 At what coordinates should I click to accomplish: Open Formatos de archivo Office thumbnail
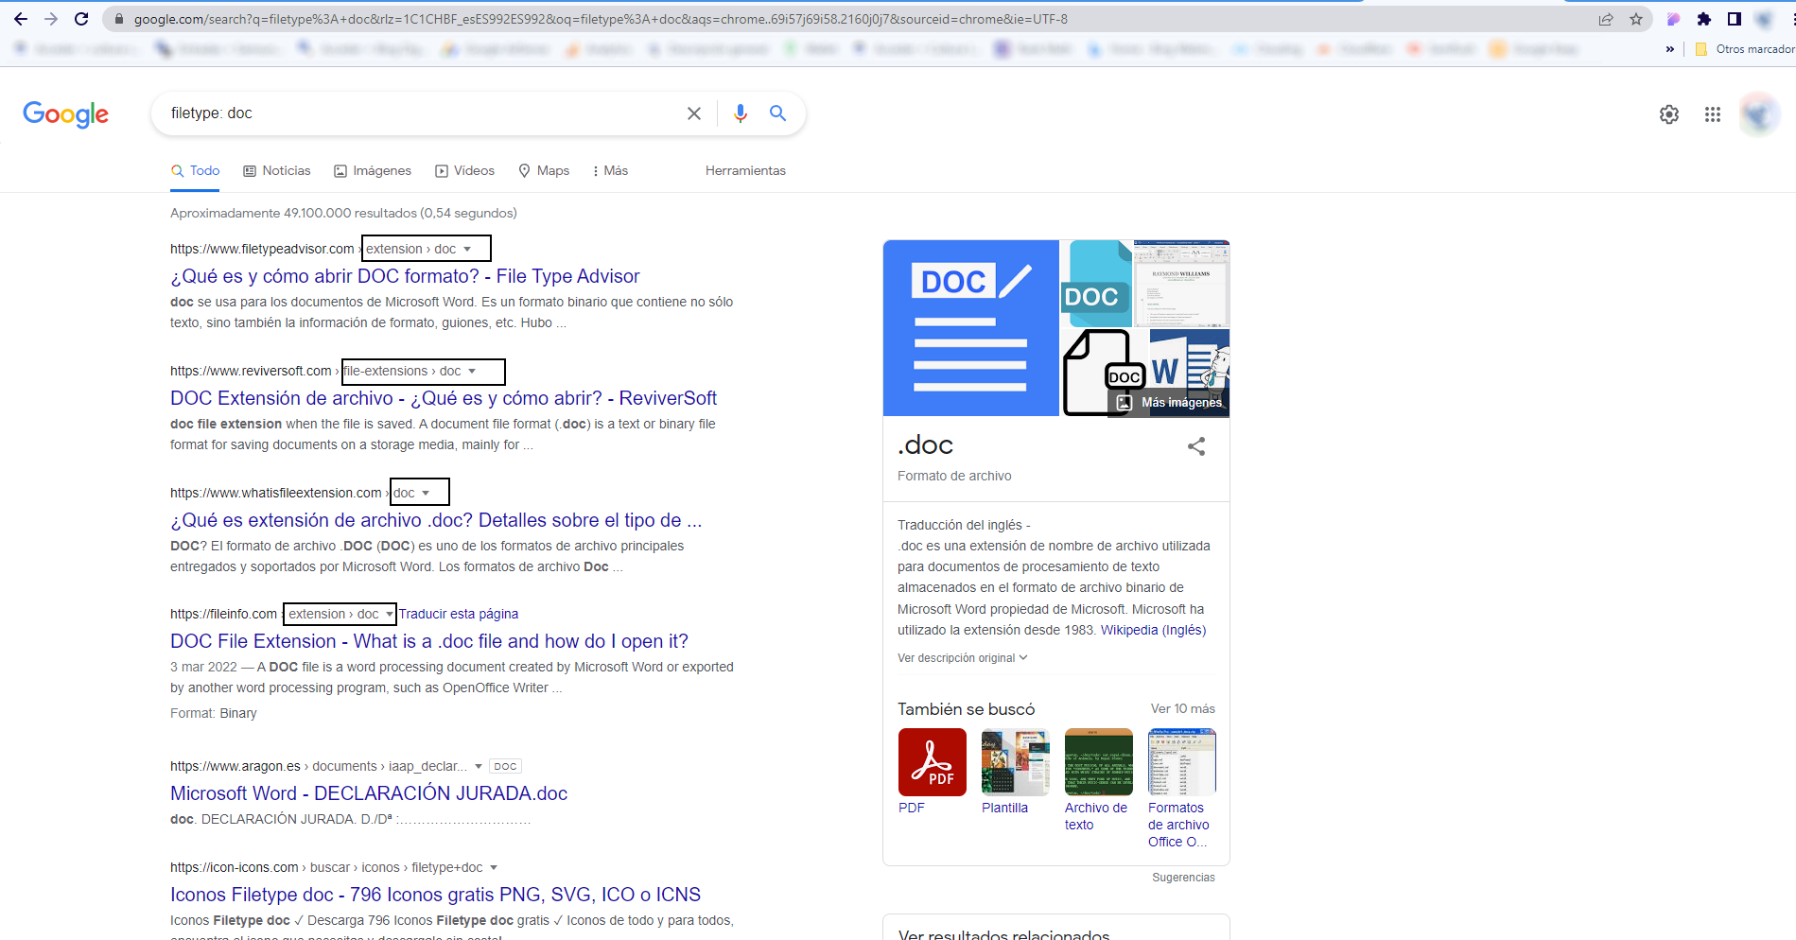(1182, 762)
